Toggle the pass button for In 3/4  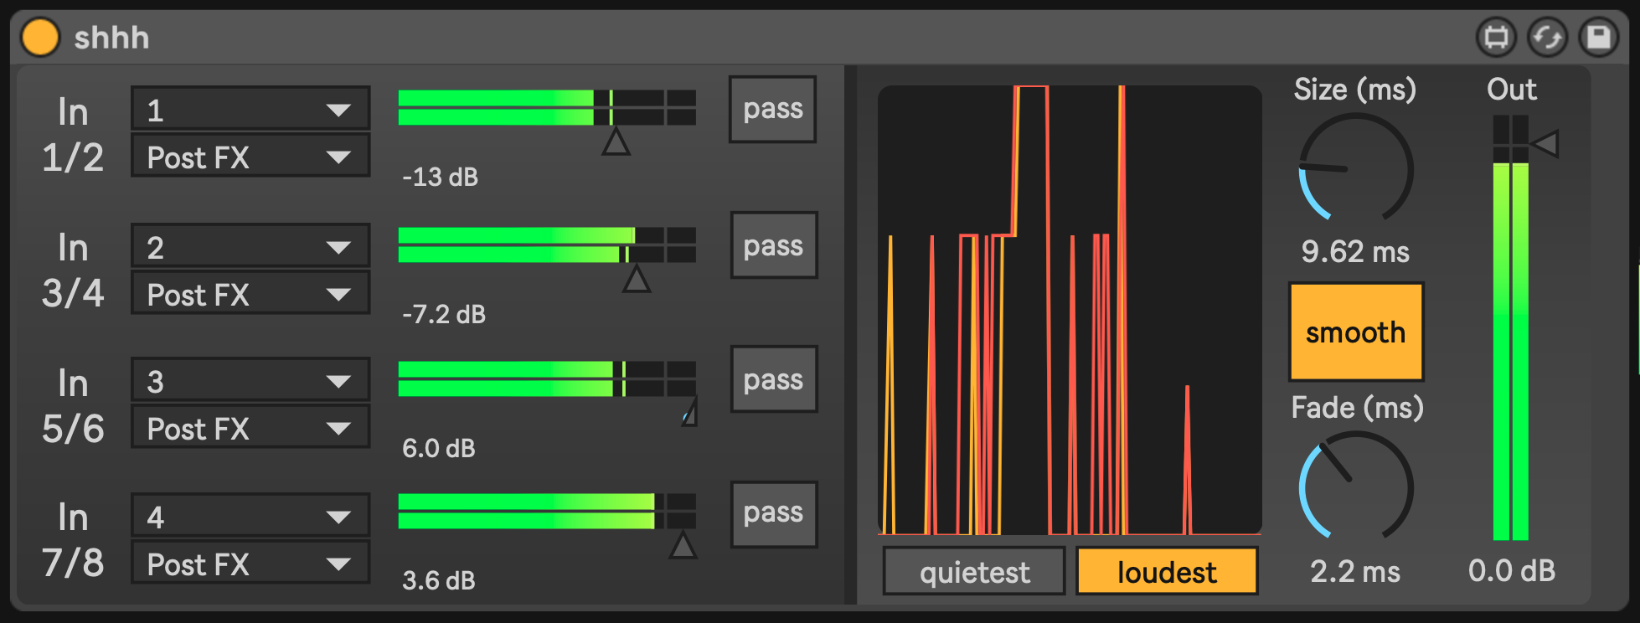click(773, 245)
